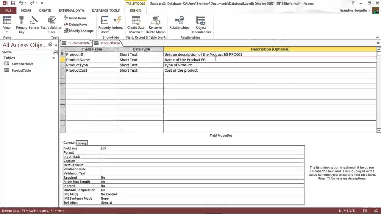Viewport: 381px width, 214px height.
Task: Click Modify Lookups
Action: 79,31
